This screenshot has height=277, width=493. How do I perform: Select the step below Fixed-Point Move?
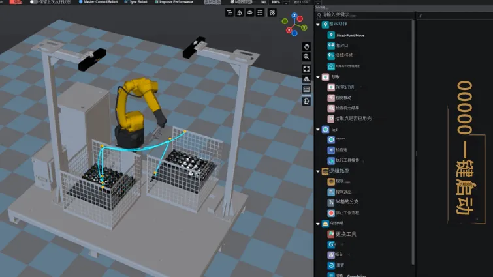click(x=338, y=46)
